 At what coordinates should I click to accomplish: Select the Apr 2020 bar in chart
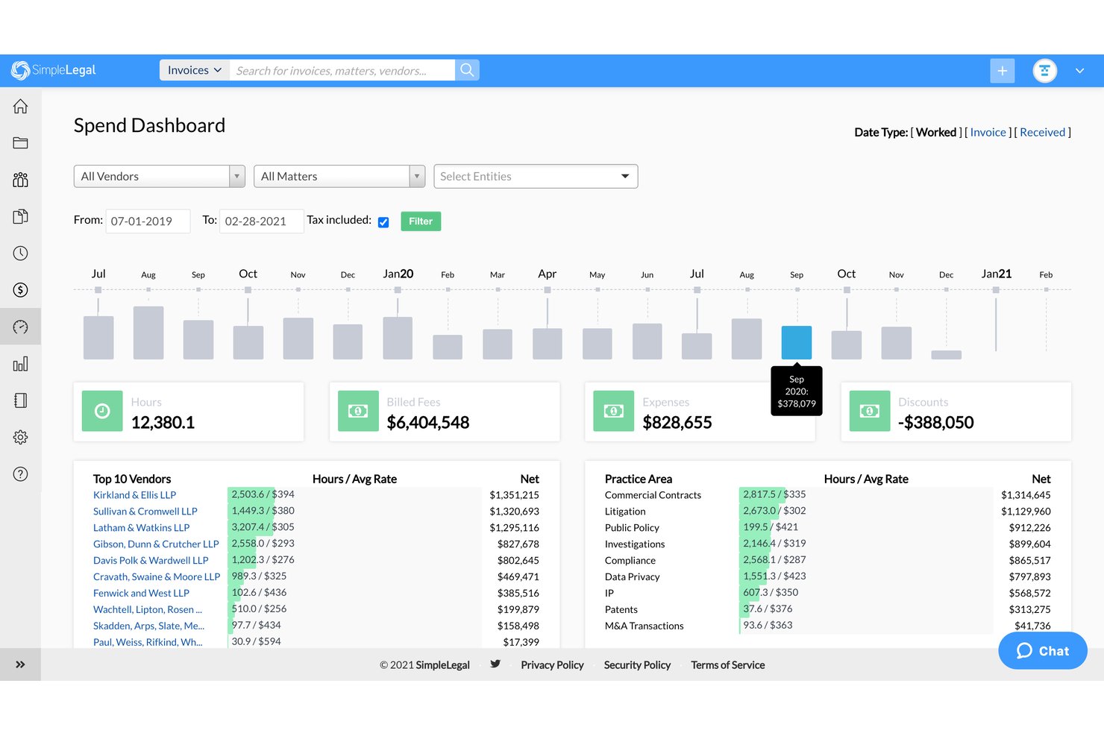tap(548, 345)
